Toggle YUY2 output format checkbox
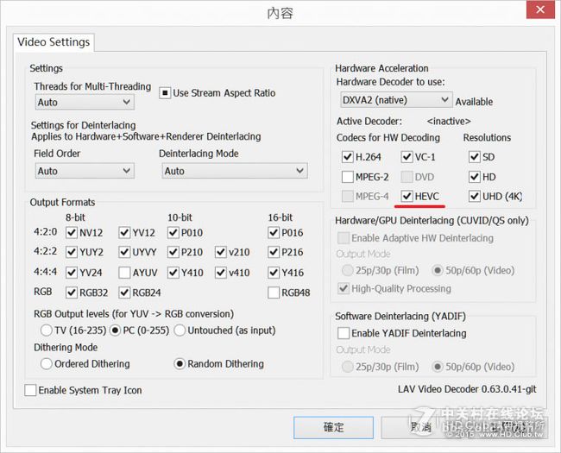This screenshot has height=453, width=561. (72, 252)
